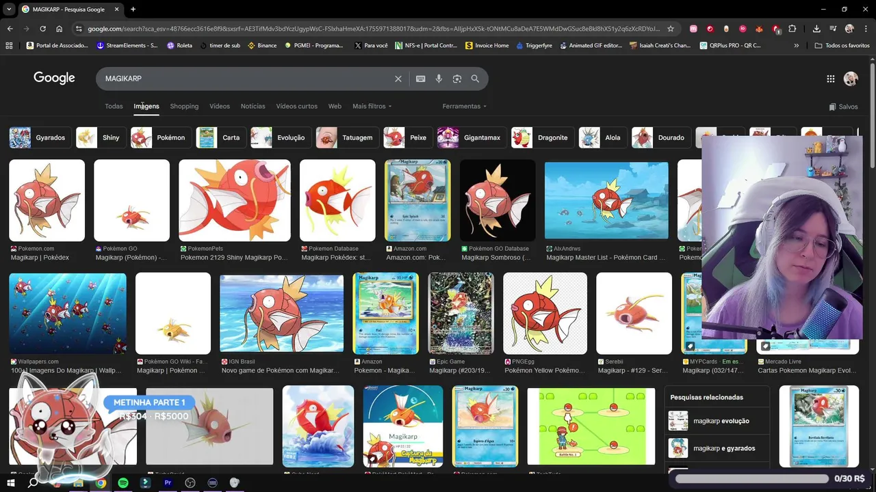Filter images by Gigantamax chip
The width and height of the screenshot is (876, 492).
coord(471,137)
